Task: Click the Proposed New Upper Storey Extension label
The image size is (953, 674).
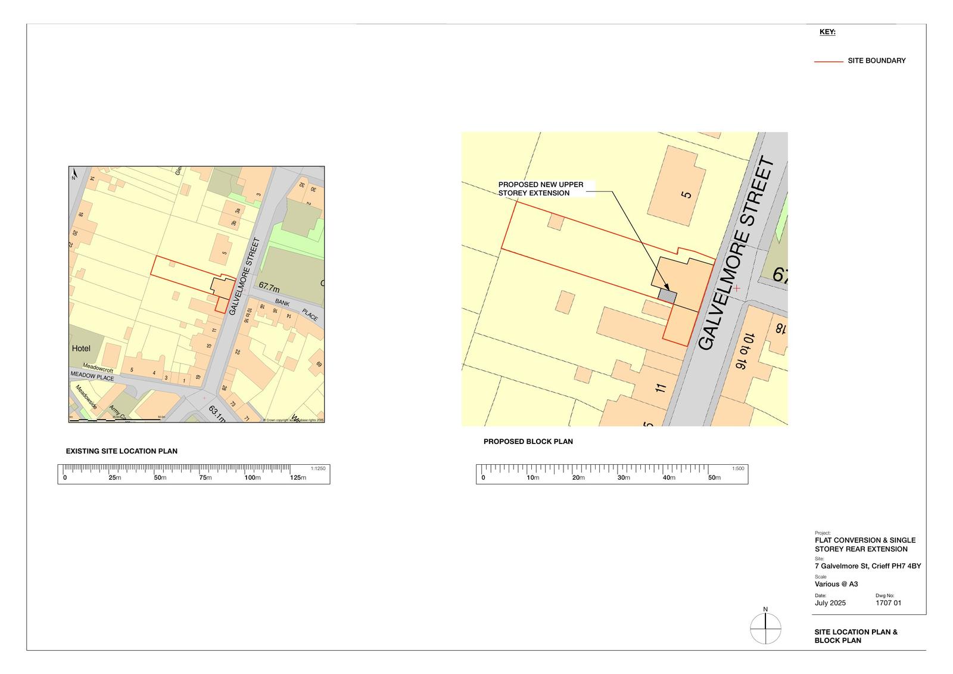Action: click(541, 189)
